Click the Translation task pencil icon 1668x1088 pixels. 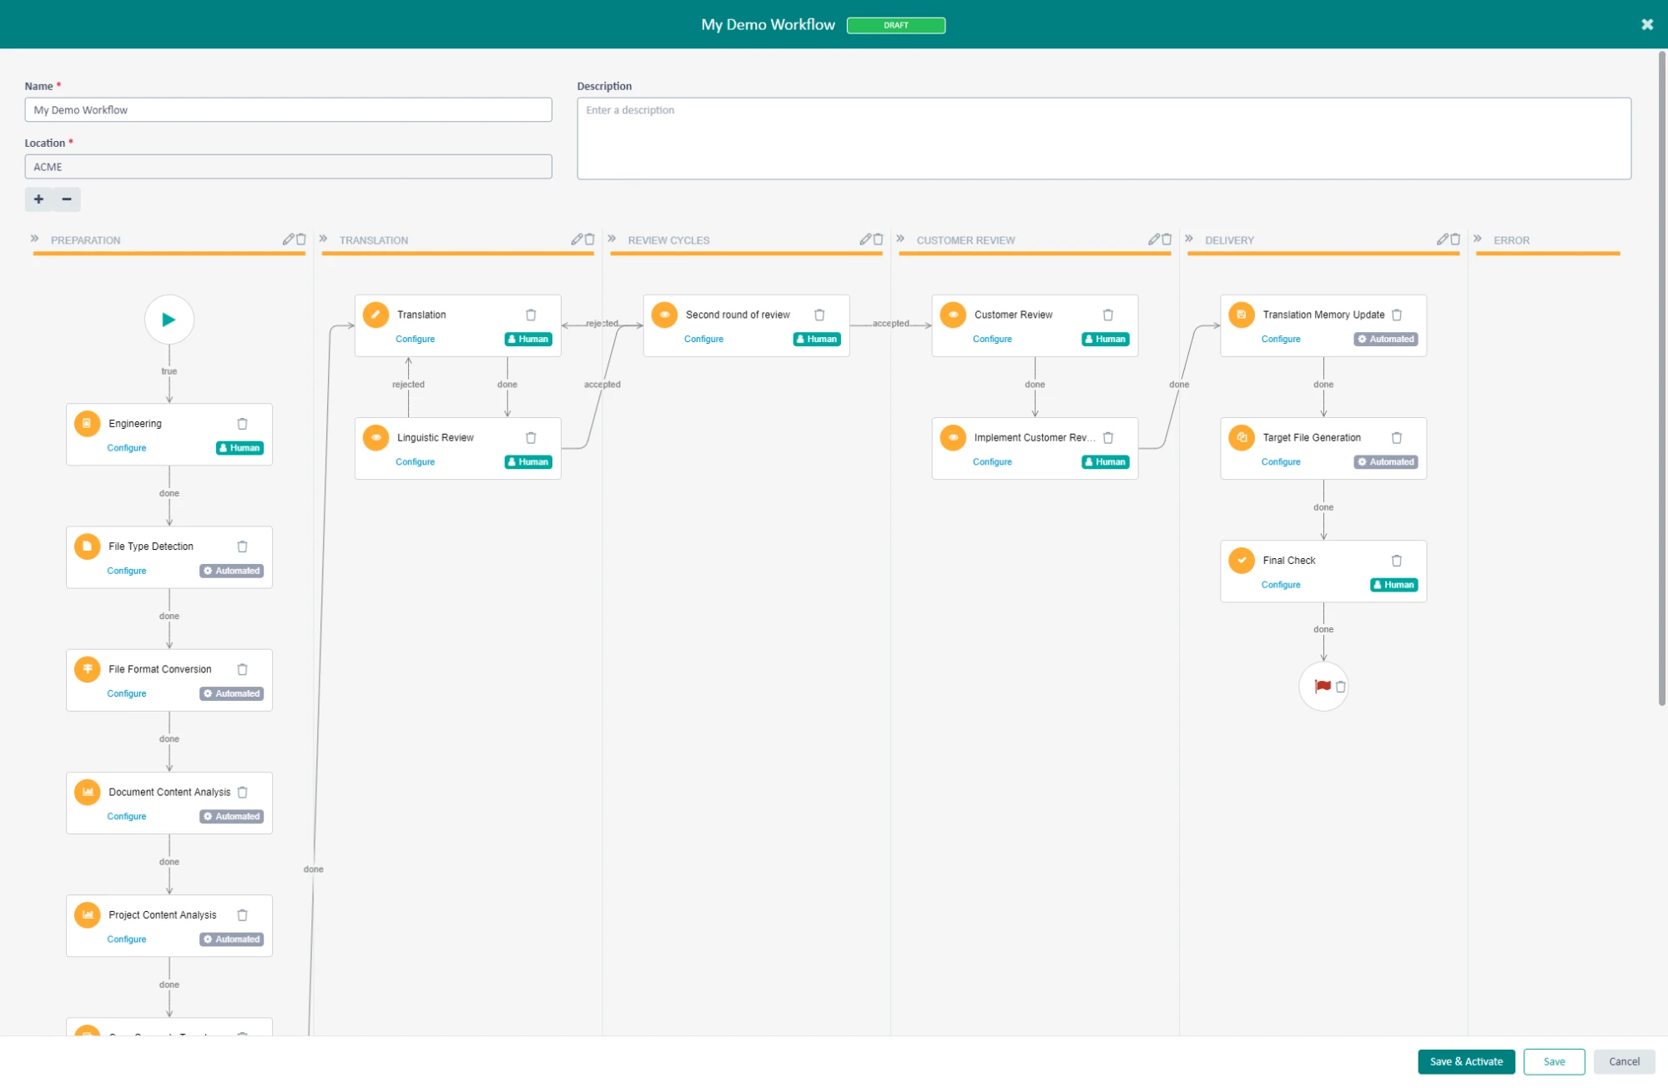[375, 315]
